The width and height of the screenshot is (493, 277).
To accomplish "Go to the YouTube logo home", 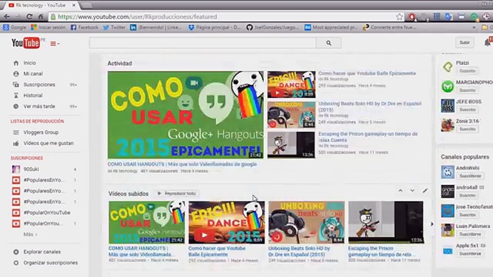I will tap(26, 43).
